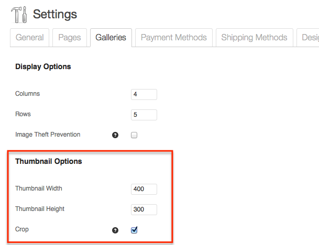Screen dimensions: 319x245
Task: Enable Image Theft Prevention checkbox
Action: pos(134,135)
